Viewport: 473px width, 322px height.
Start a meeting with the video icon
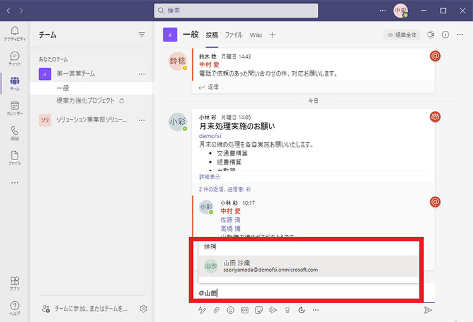tap(431, 35)
